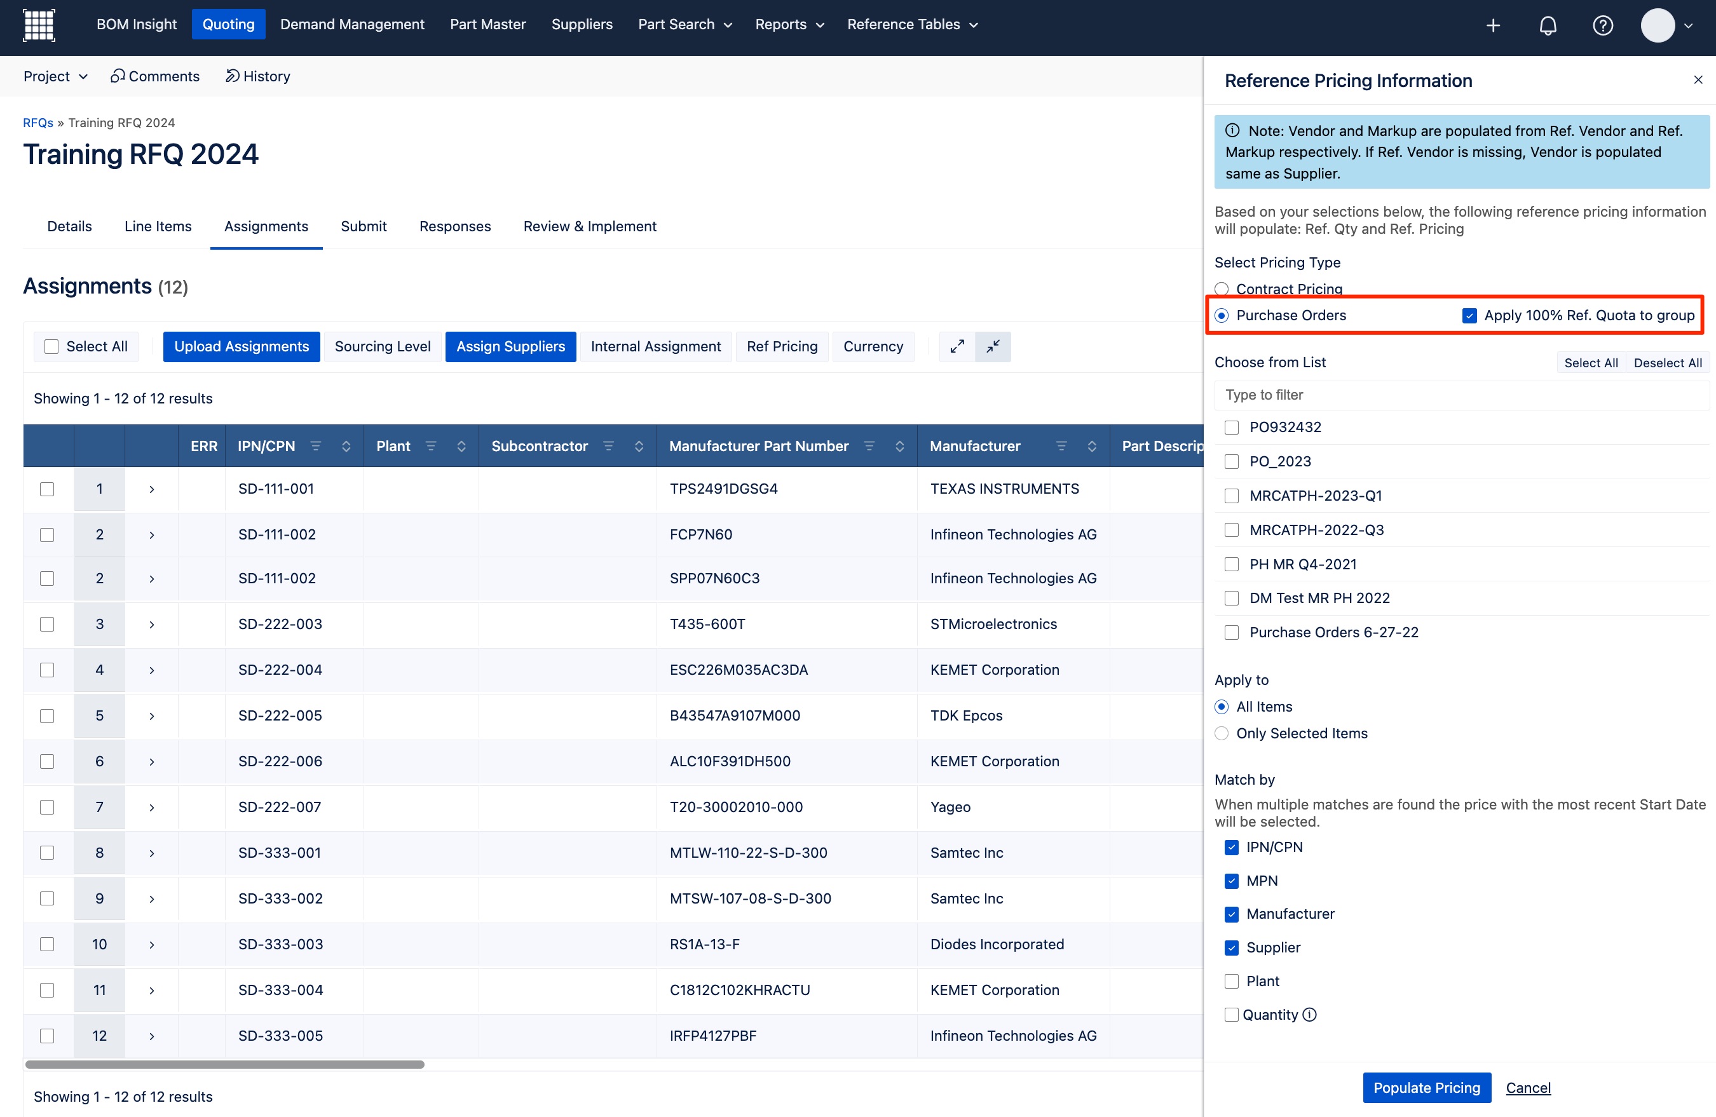Viewport: 1716px width, 1117px height.
Task: Toggle Apply 100% Ref. Quota to group
Action: (x=1469, y=316)
